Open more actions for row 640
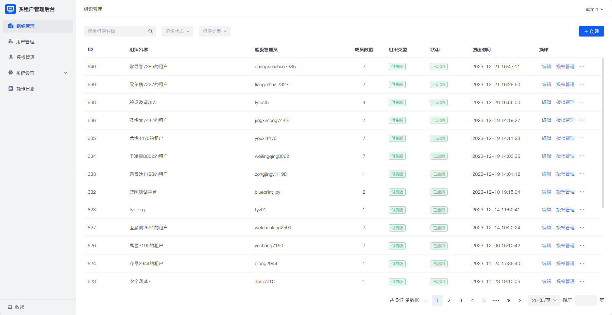Screen dimensions: 612x315 click(x=582, y=67)
